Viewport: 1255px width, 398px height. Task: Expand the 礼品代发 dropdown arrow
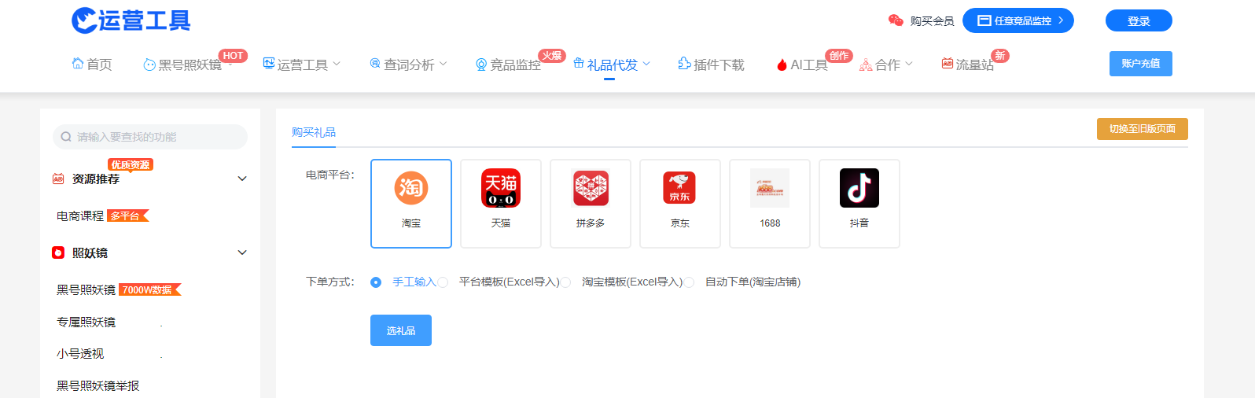[646, 64]
